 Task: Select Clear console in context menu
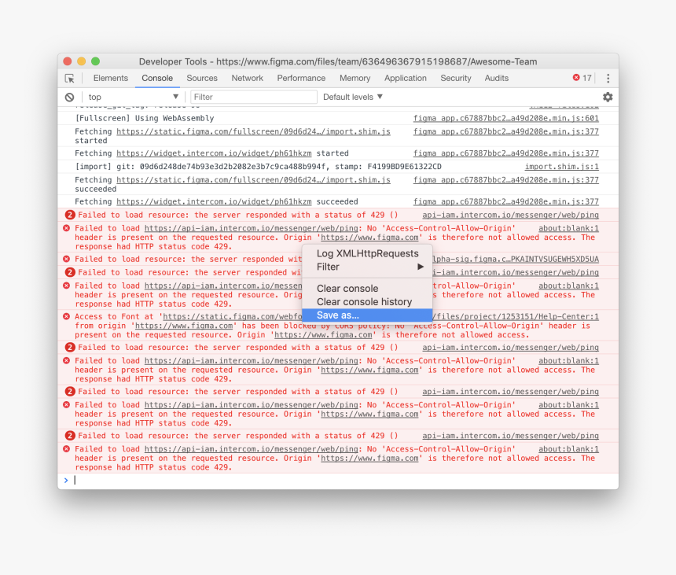367,289
